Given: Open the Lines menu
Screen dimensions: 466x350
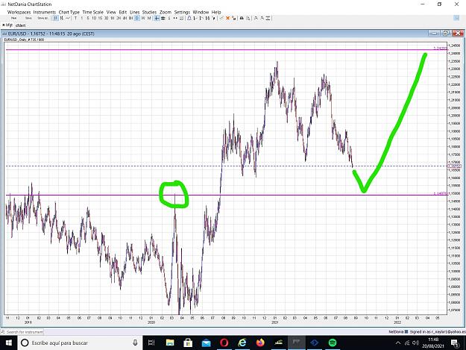Looking at the screenshot, I should (135, 12).
